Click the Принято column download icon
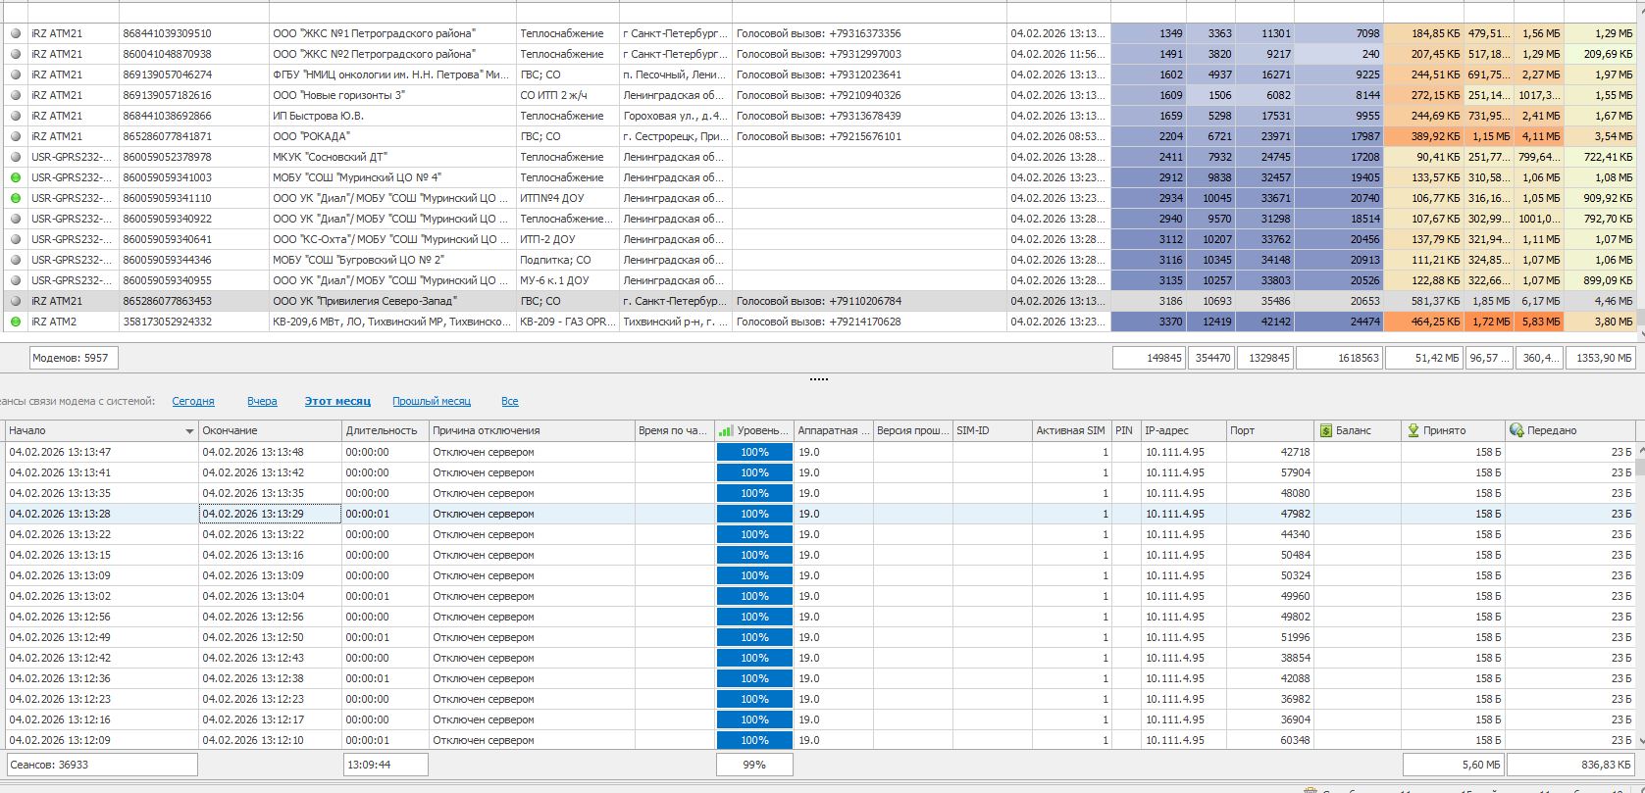Viewport: 1645px width, 793px height. 1414,431
